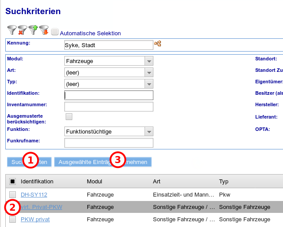The width and height of the screenshot is (283, 227).
Task: Open the DH-SY112 vehicle link
Action: click(34, 194)
